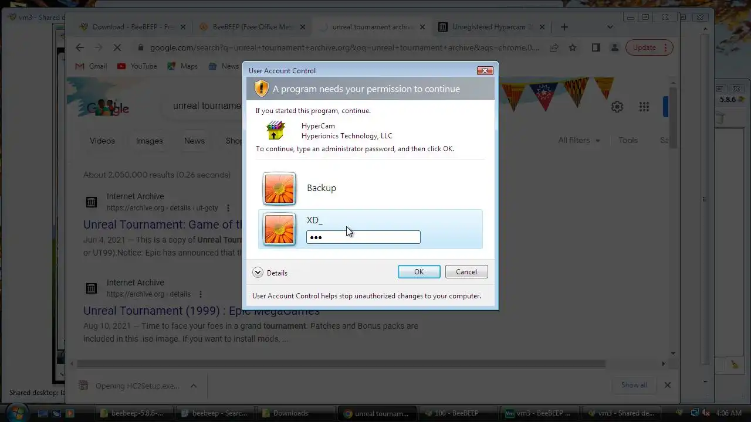Click the OK button in User Account Control
The width and height of the screenshot is (751, 422).
(419, 272)
